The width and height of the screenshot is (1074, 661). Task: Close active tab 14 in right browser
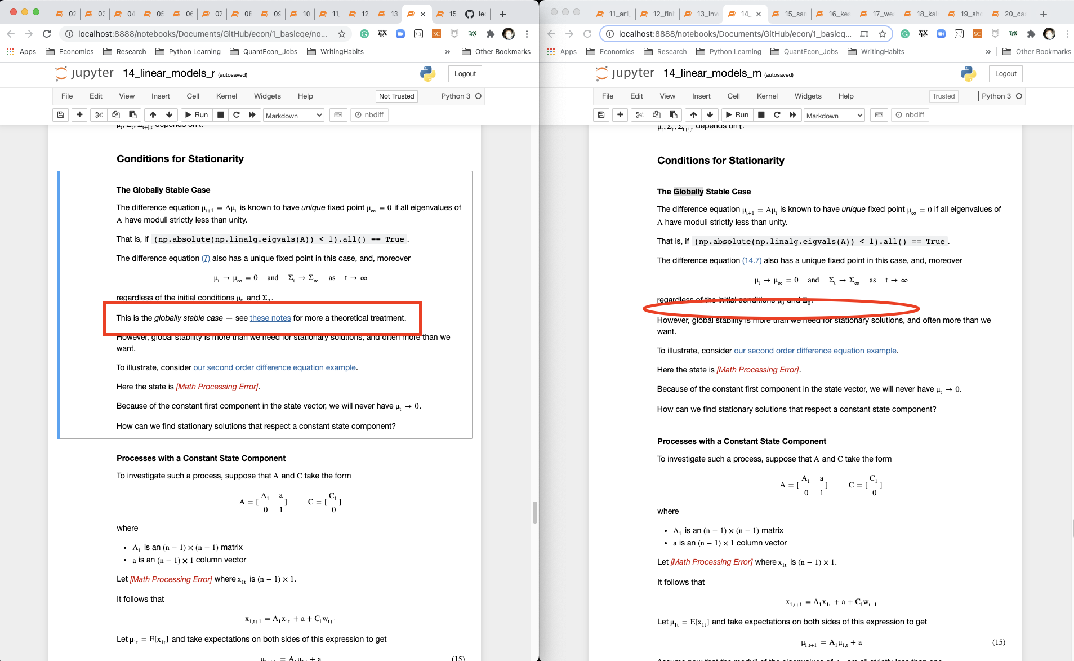759,14
